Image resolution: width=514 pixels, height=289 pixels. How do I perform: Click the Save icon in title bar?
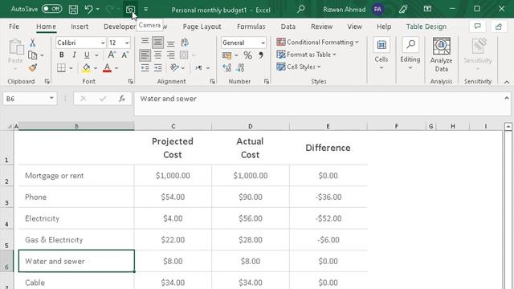(x=73, y=9)
